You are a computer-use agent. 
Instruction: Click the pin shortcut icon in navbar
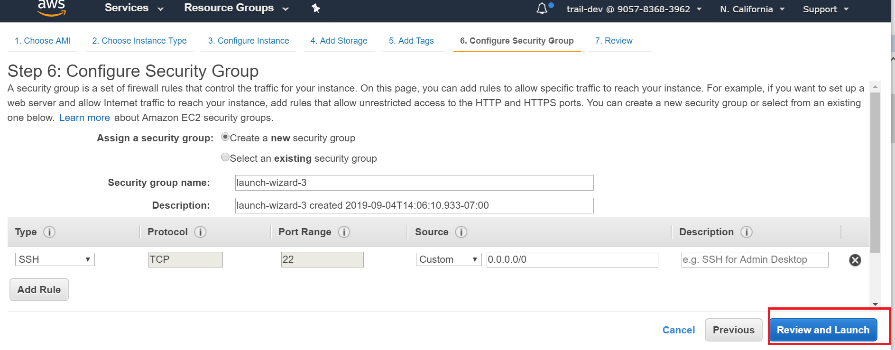(316, 8)
